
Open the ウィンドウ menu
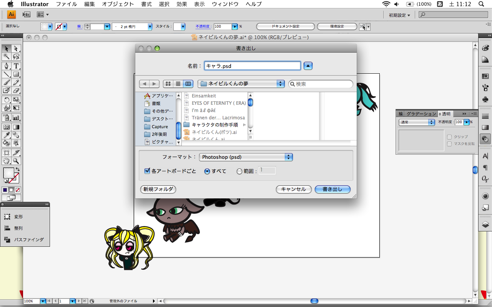click(225, 4)
